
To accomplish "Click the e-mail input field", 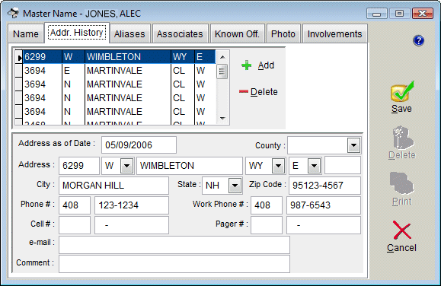I will pyautogui.click(x=174, y=245).
